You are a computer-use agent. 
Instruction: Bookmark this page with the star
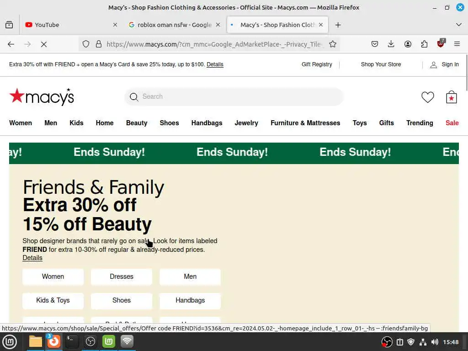(x=333, y=44)
